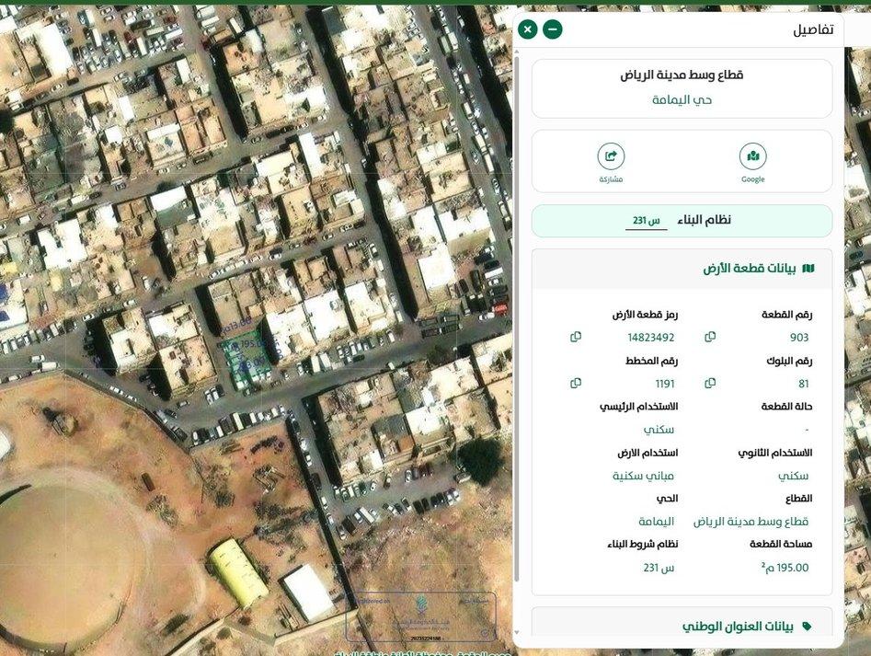Click the details panel vertical scrollbar
Screen dimensions: 871x656
pyautogui.click(x=517, y=322)
